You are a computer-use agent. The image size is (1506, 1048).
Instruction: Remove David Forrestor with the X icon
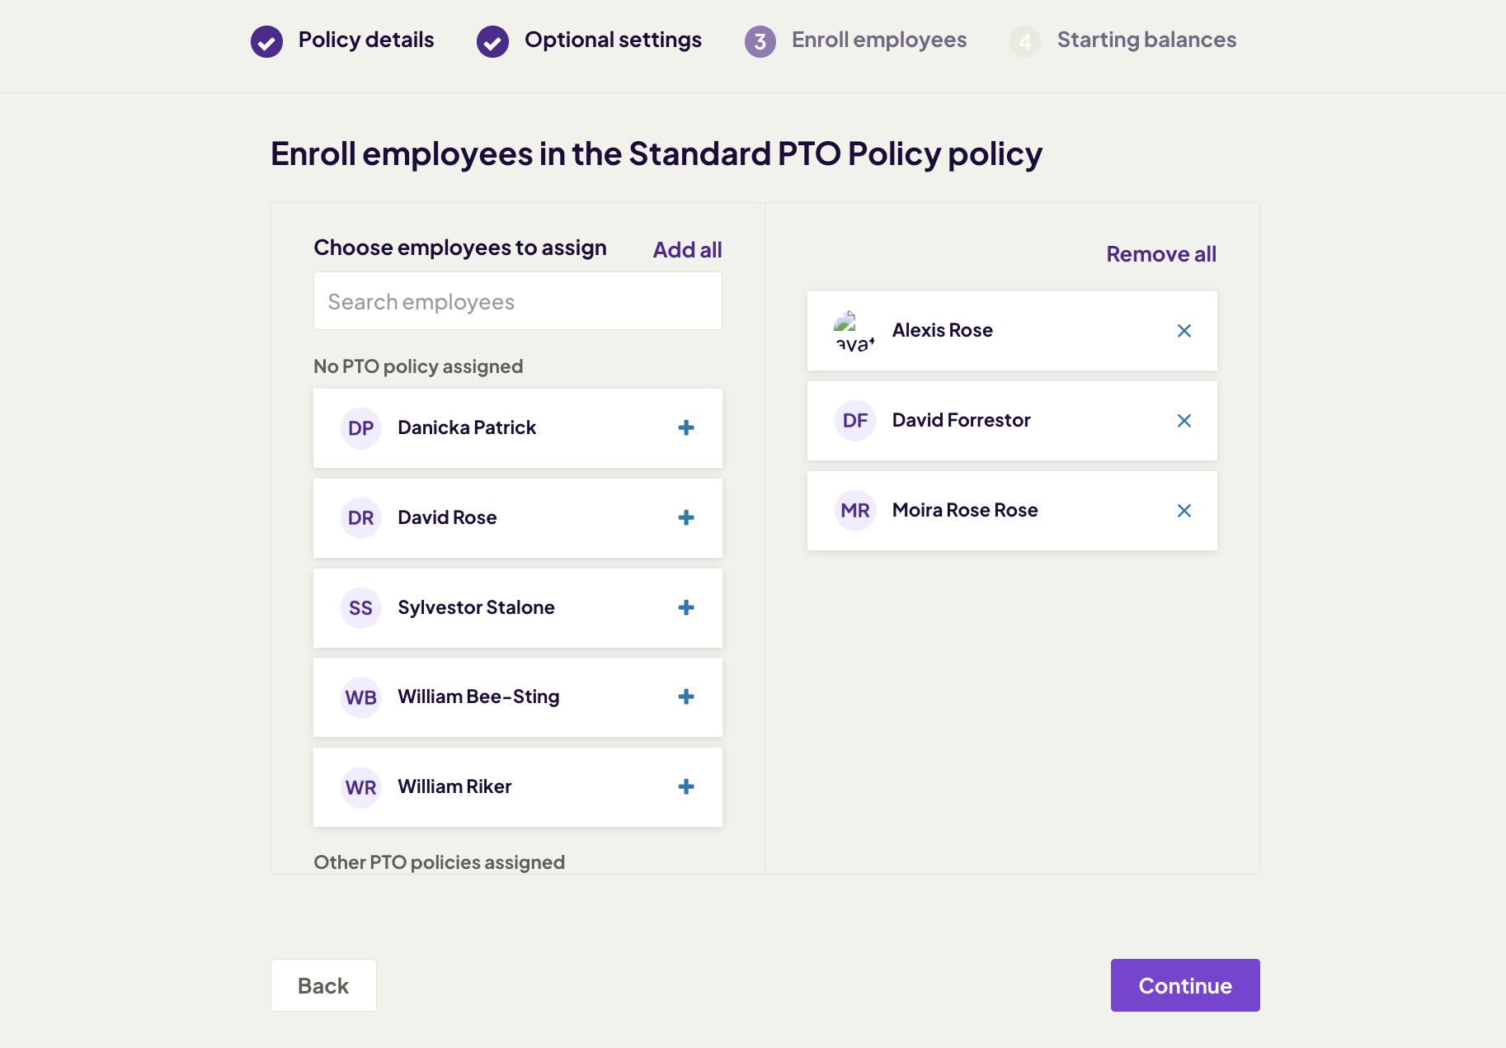1184,421
